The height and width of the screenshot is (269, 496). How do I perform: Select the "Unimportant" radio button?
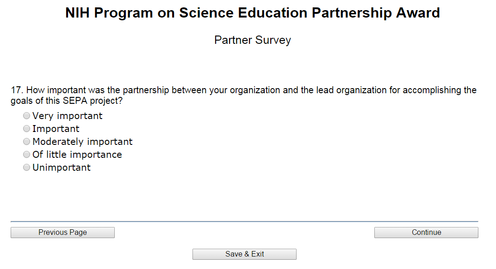click(27, 167)
